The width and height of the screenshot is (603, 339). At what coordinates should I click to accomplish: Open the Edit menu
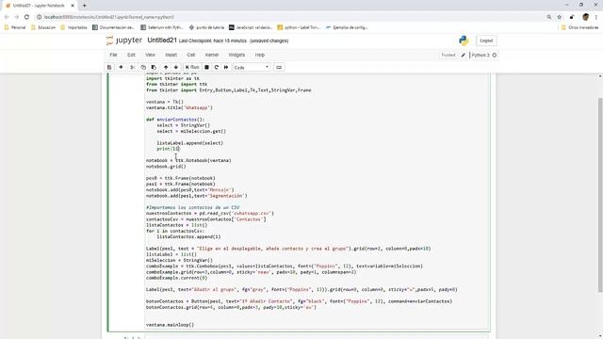point(131,55)
